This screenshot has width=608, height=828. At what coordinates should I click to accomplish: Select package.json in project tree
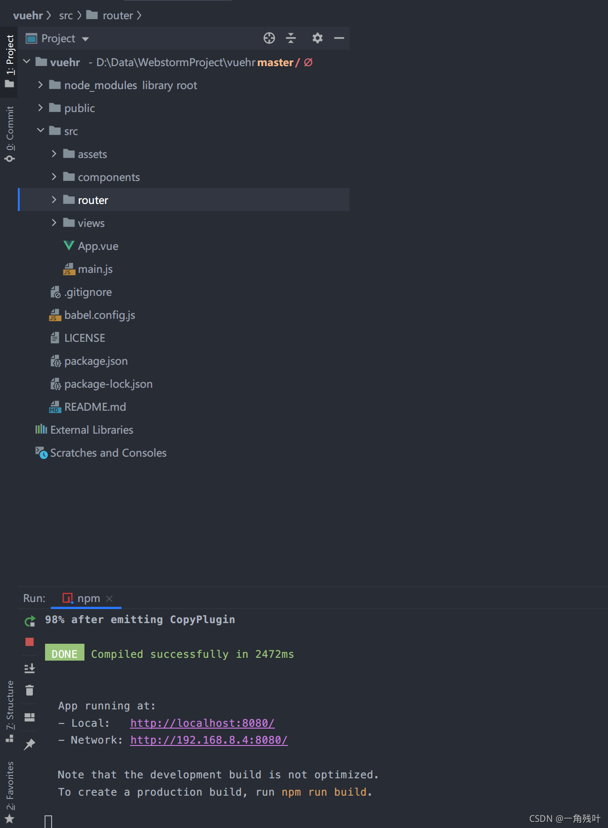click(96, 361)
